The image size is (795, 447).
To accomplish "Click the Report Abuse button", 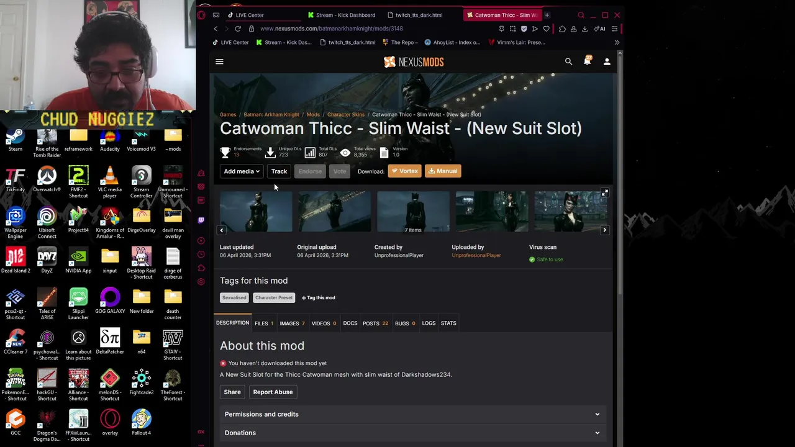I will point(273,392).
